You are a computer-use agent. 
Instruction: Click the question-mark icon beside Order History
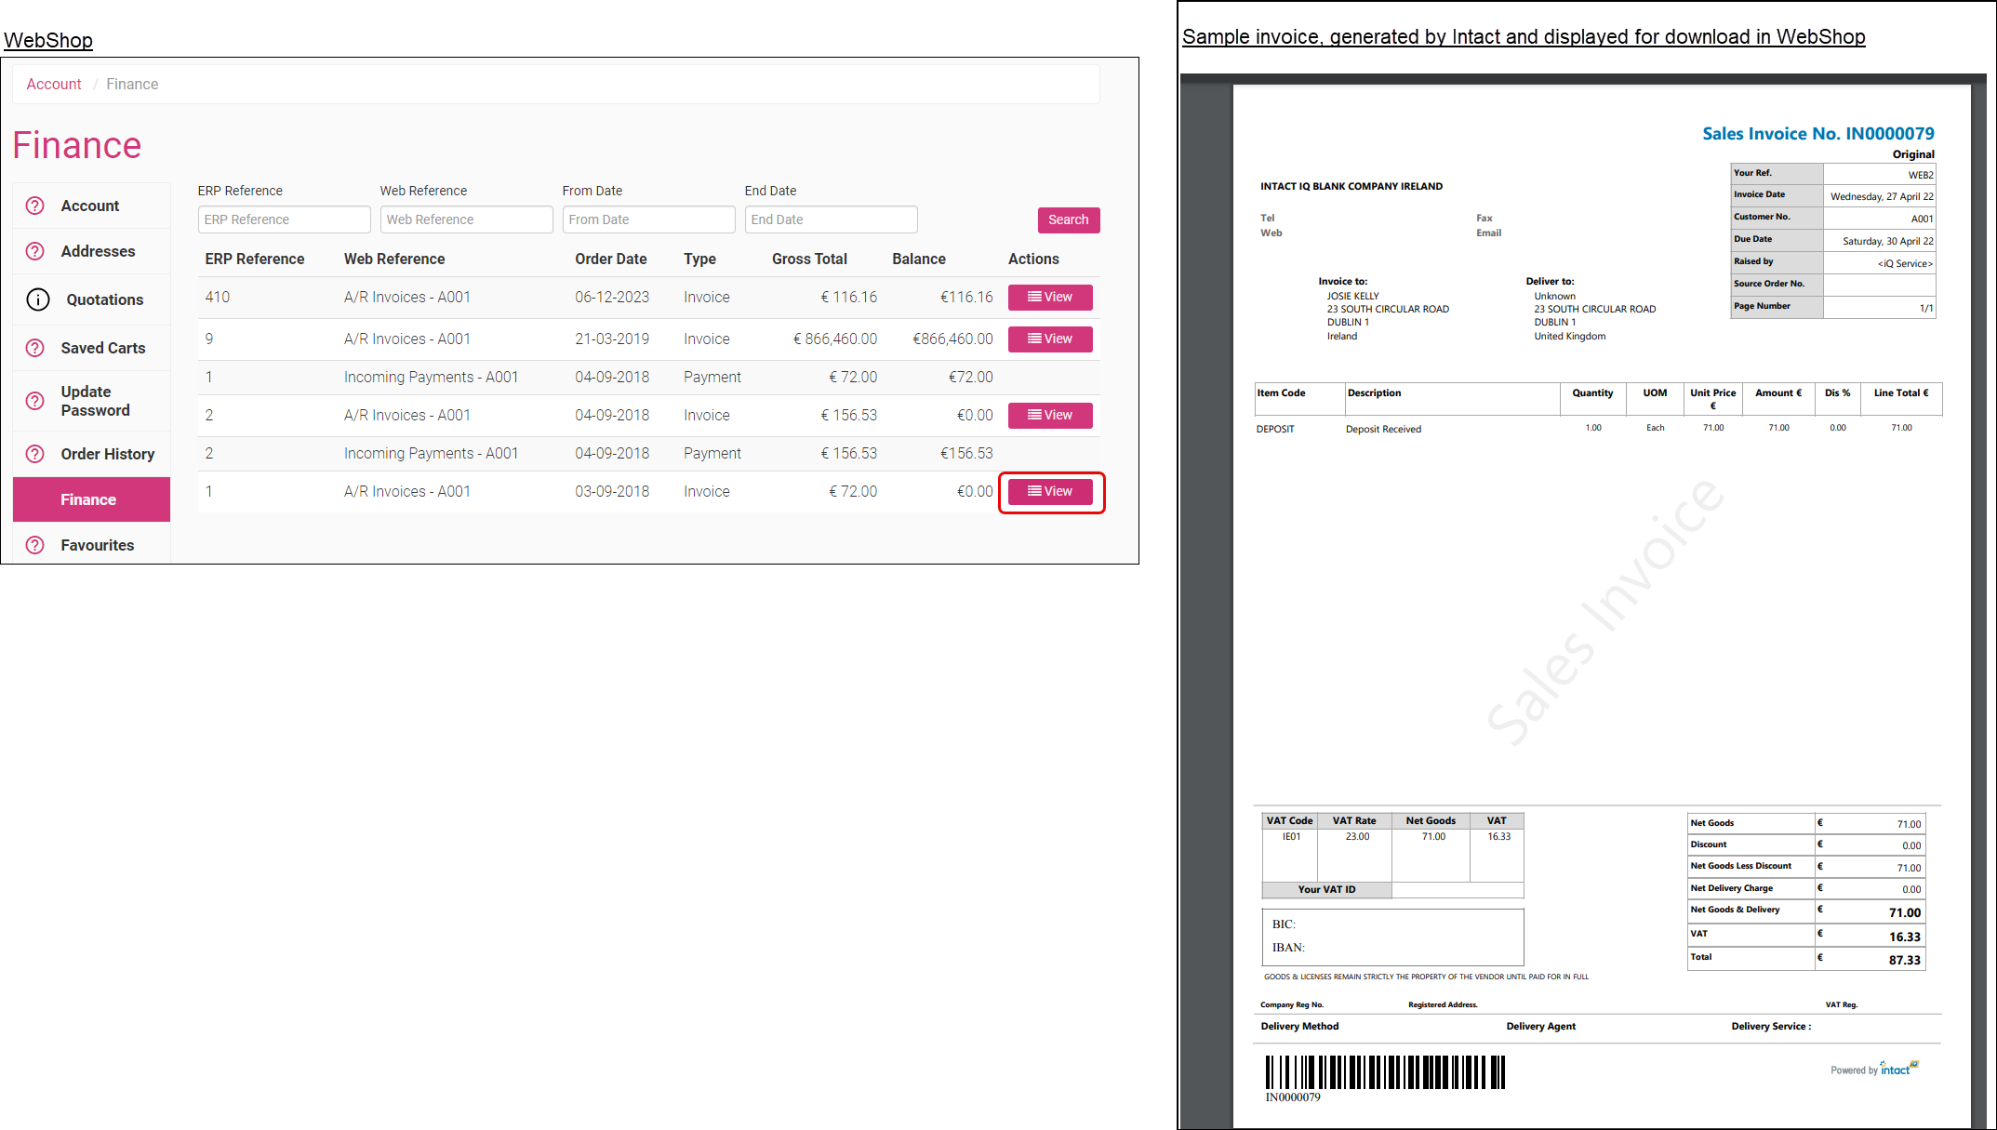pyautogui.click(x=35, y=454)
